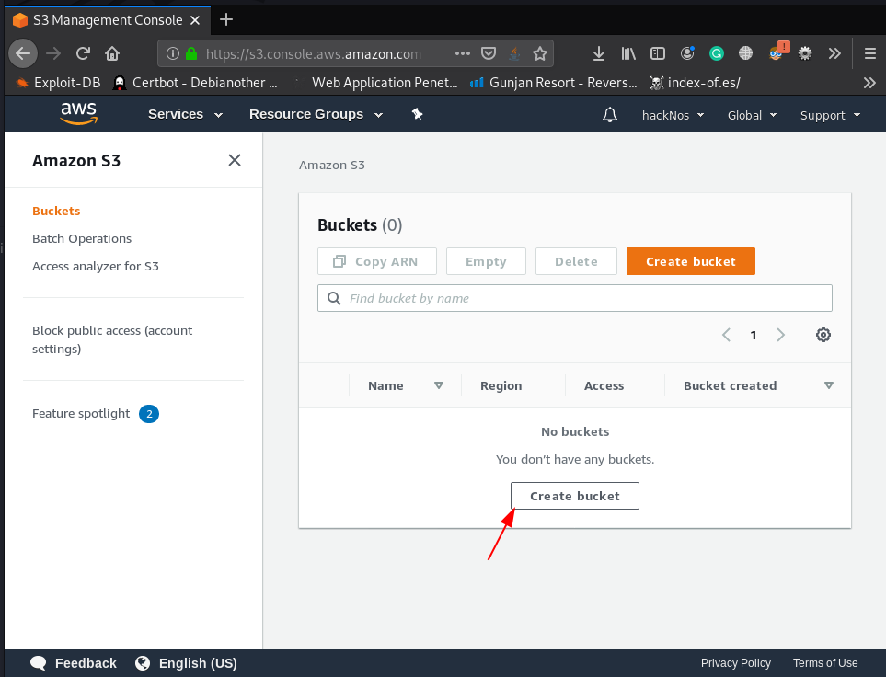886x677 pixels.
Task: Sort by Bucket created column arrow
Action: pos(828,385)
